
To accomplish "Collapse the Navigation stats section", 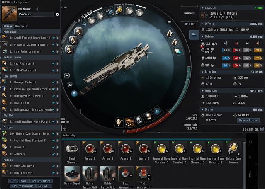I will pos(202,91).
